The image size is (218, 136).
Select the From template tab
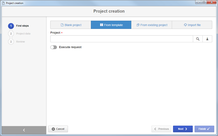tap(111, 25)
